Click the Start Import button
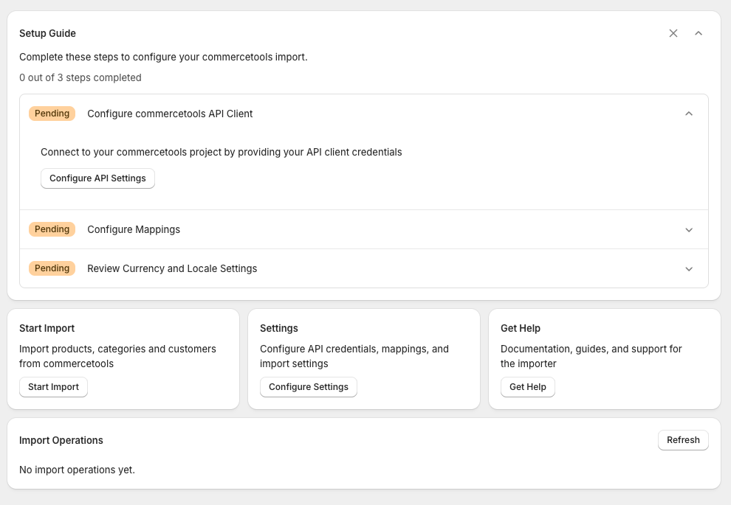The image size is (731, 505). [54, 387]
